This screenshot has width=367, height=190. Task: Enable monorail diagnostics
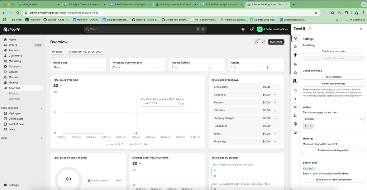(333, 150)
